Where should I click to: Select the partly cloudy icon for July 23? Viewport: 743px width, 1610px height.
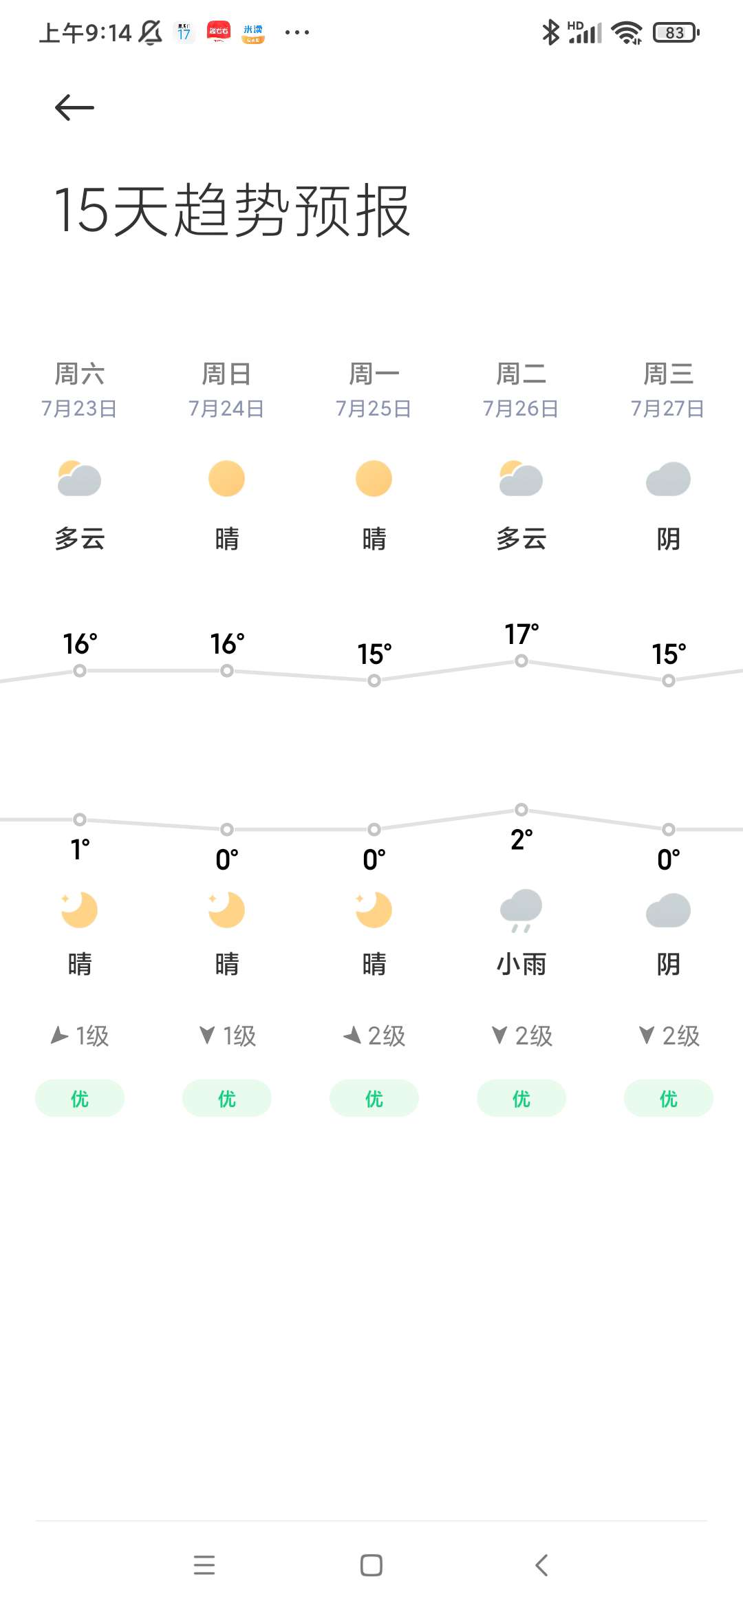pyautogui.click(x=80, y=479)
